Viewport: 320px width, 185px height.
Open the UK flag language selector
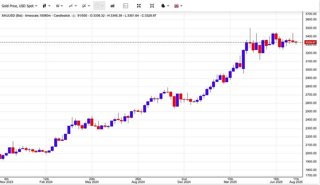pyautogui.click(x=176, y=6)
